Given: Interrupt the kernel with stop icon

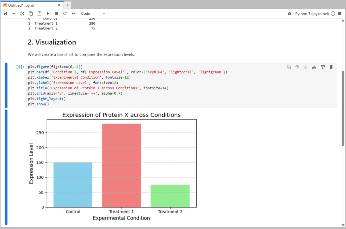Looking at the screenshot, I should coord(56,13).
